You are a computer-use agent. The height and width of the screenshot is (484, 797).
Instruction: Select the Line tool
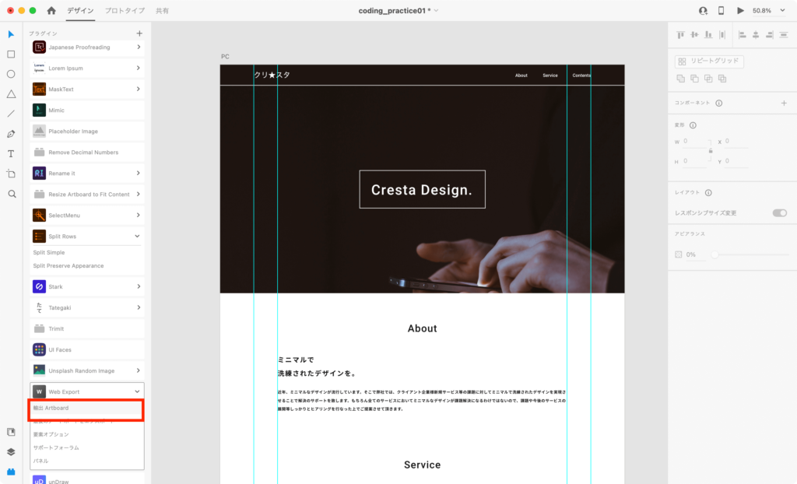(11, 114)
